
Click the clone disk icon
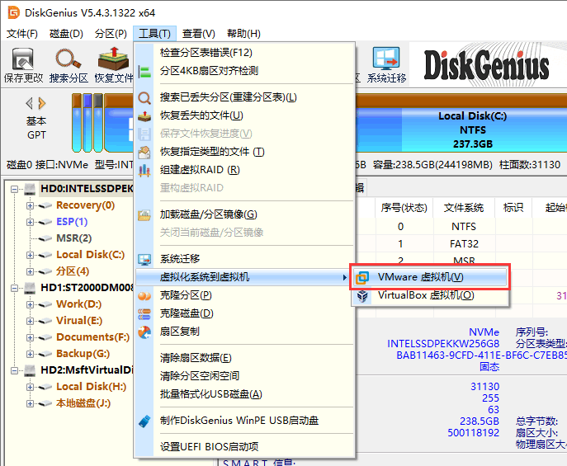point(144,313)
